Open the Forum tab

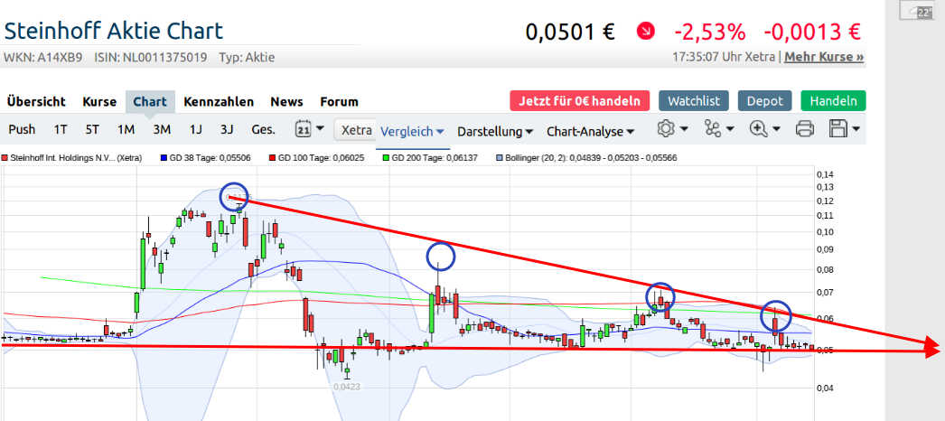point(340,102)
